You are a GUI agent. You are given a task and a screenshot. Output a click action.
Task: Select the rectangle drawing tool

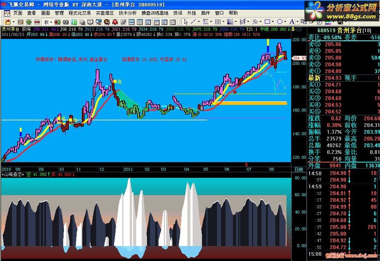click(267, 22)
